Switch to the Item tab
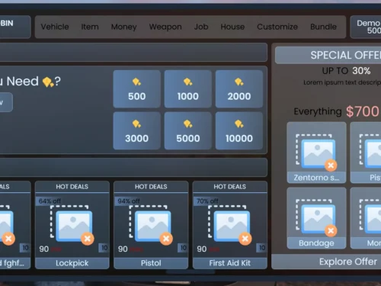381x286 pixels. point(90,27)
